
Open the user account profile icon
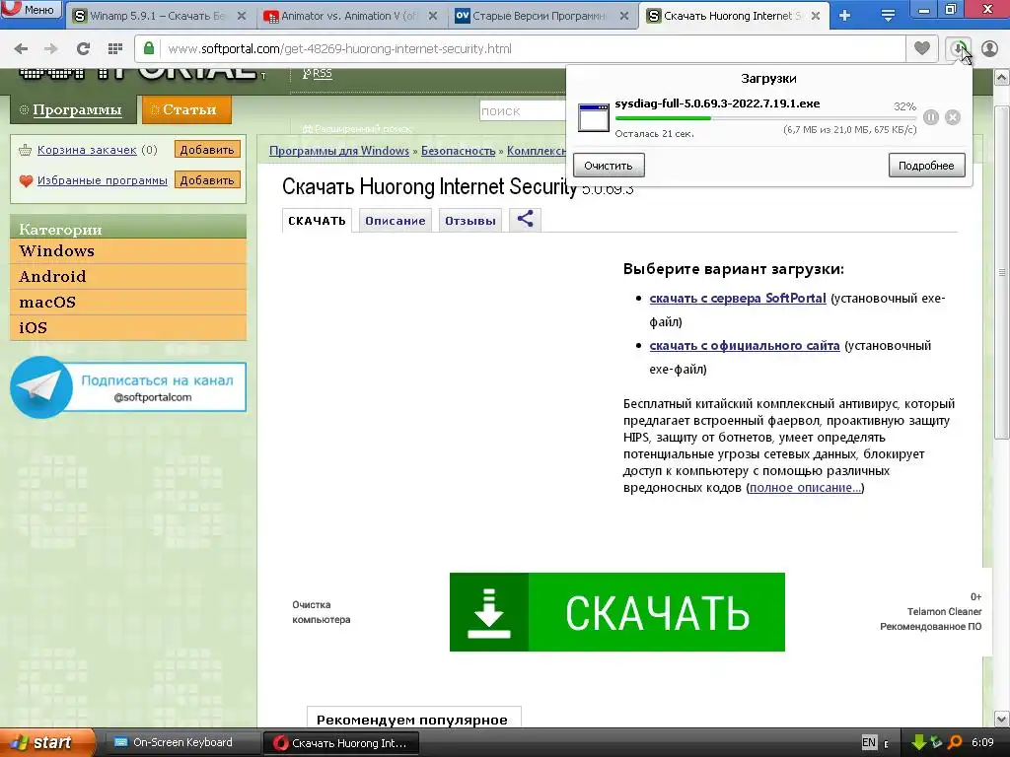coord(989,48)
